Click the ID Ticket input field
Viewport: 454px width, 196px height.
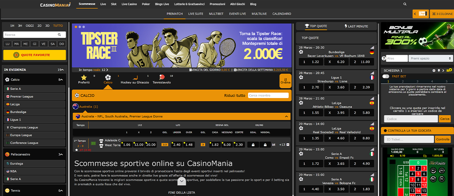[x=409, y=139]
